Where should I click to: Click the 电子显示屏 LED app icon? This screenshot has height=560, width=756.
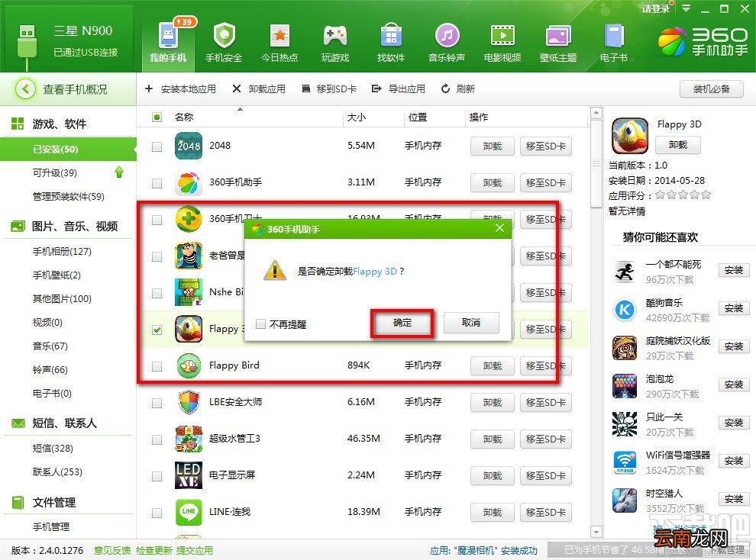(189, 475)
